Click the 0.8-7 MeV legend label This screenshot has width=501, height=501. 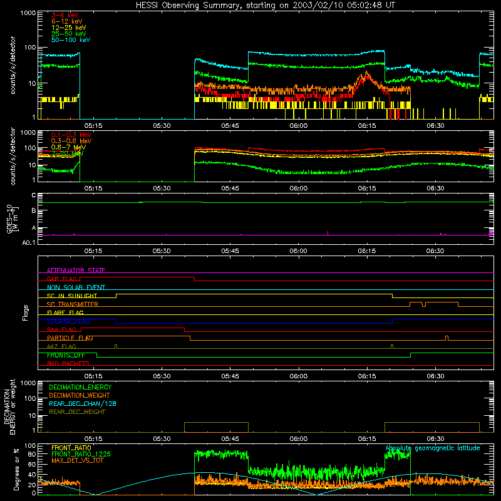pos(68,147)
